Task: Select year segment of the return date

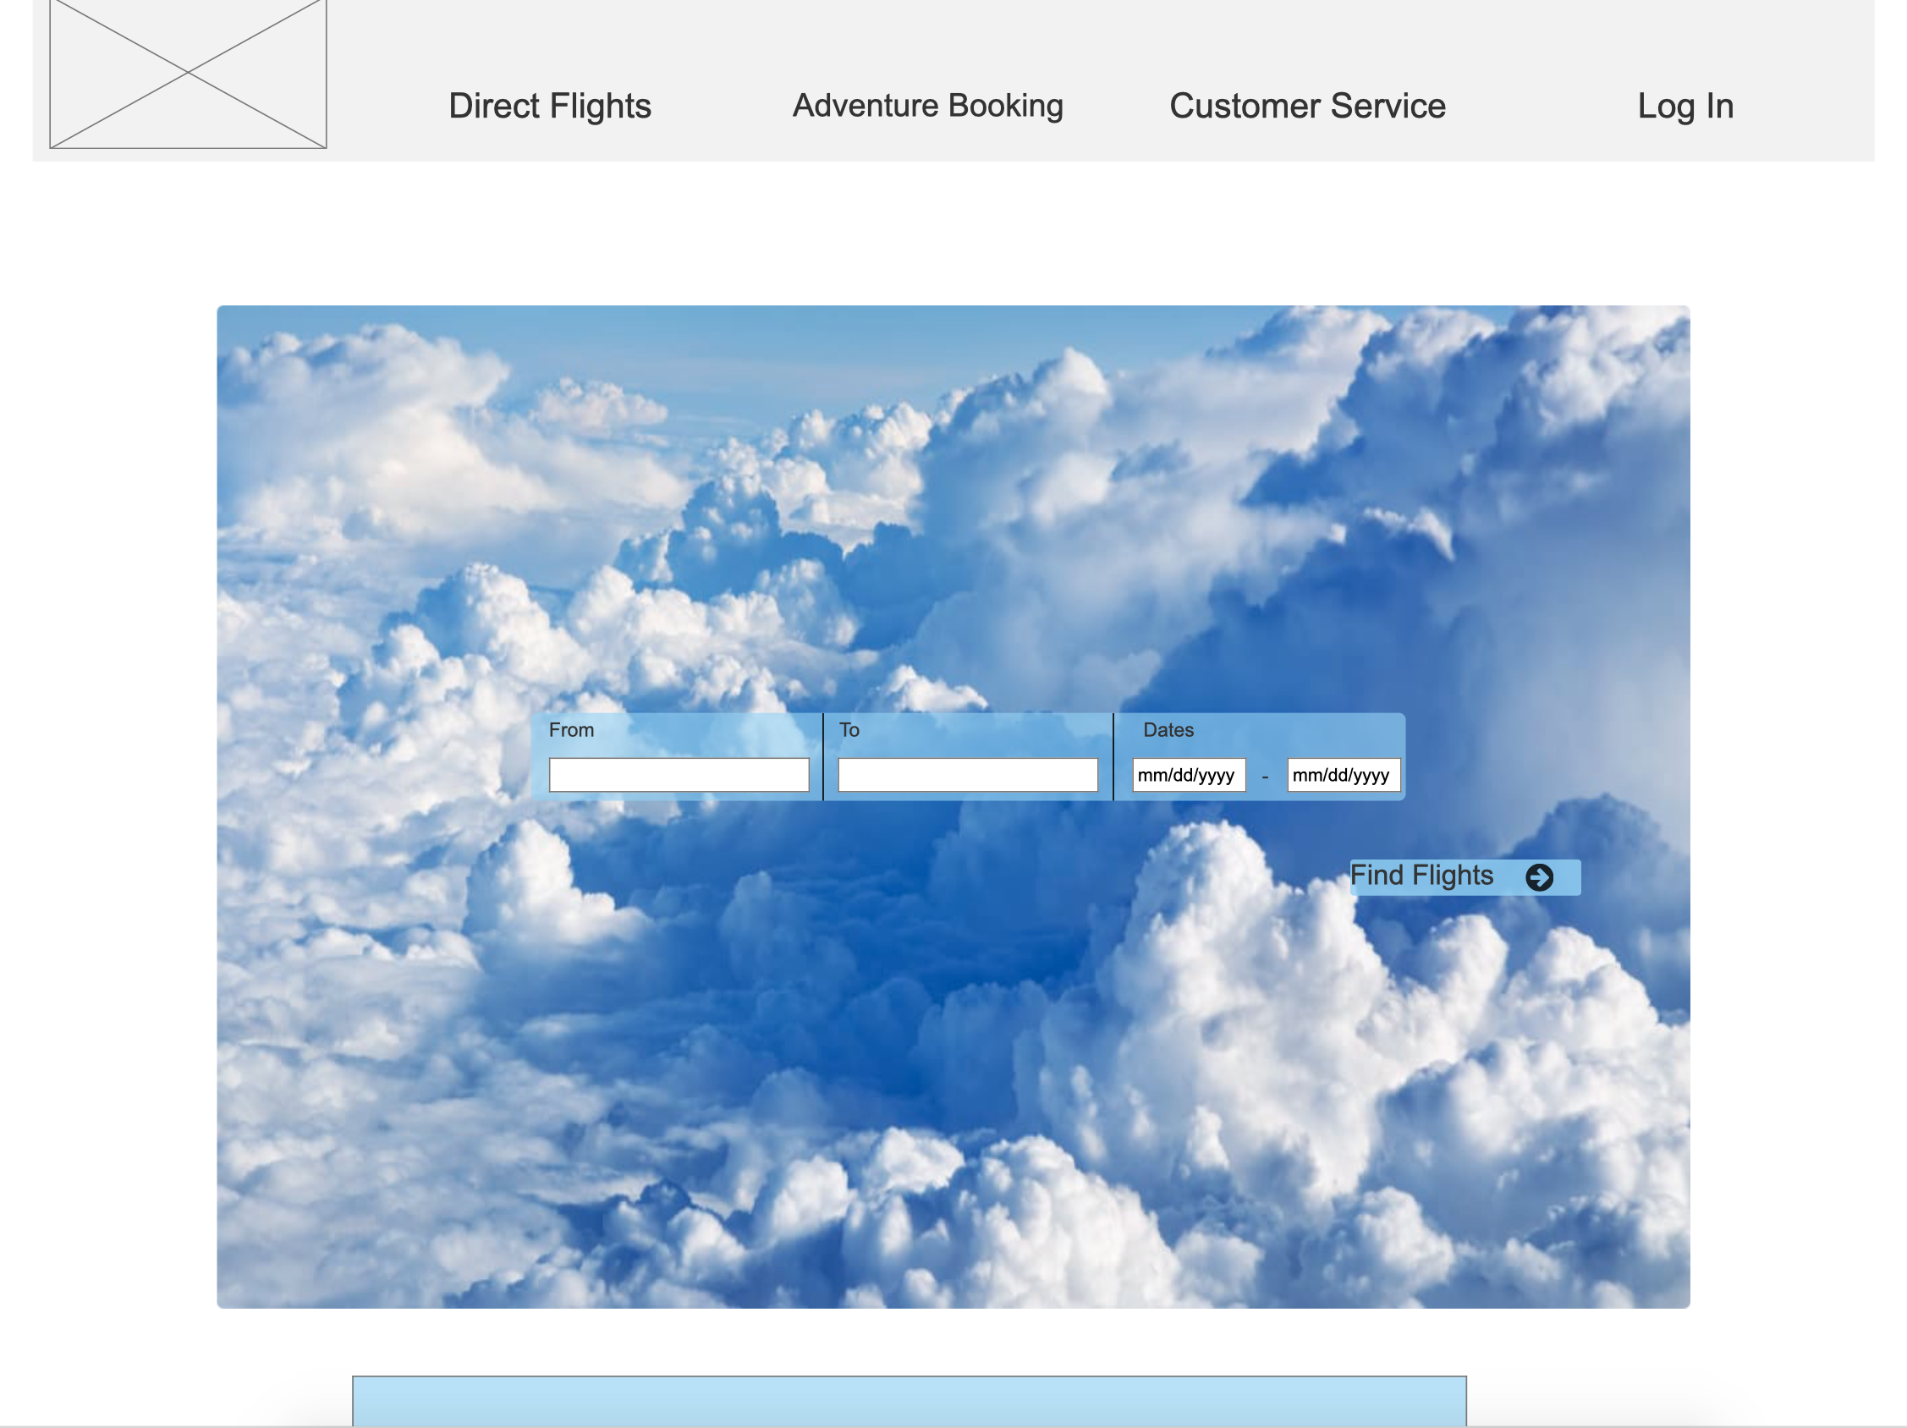Action: coord(1371,776)
